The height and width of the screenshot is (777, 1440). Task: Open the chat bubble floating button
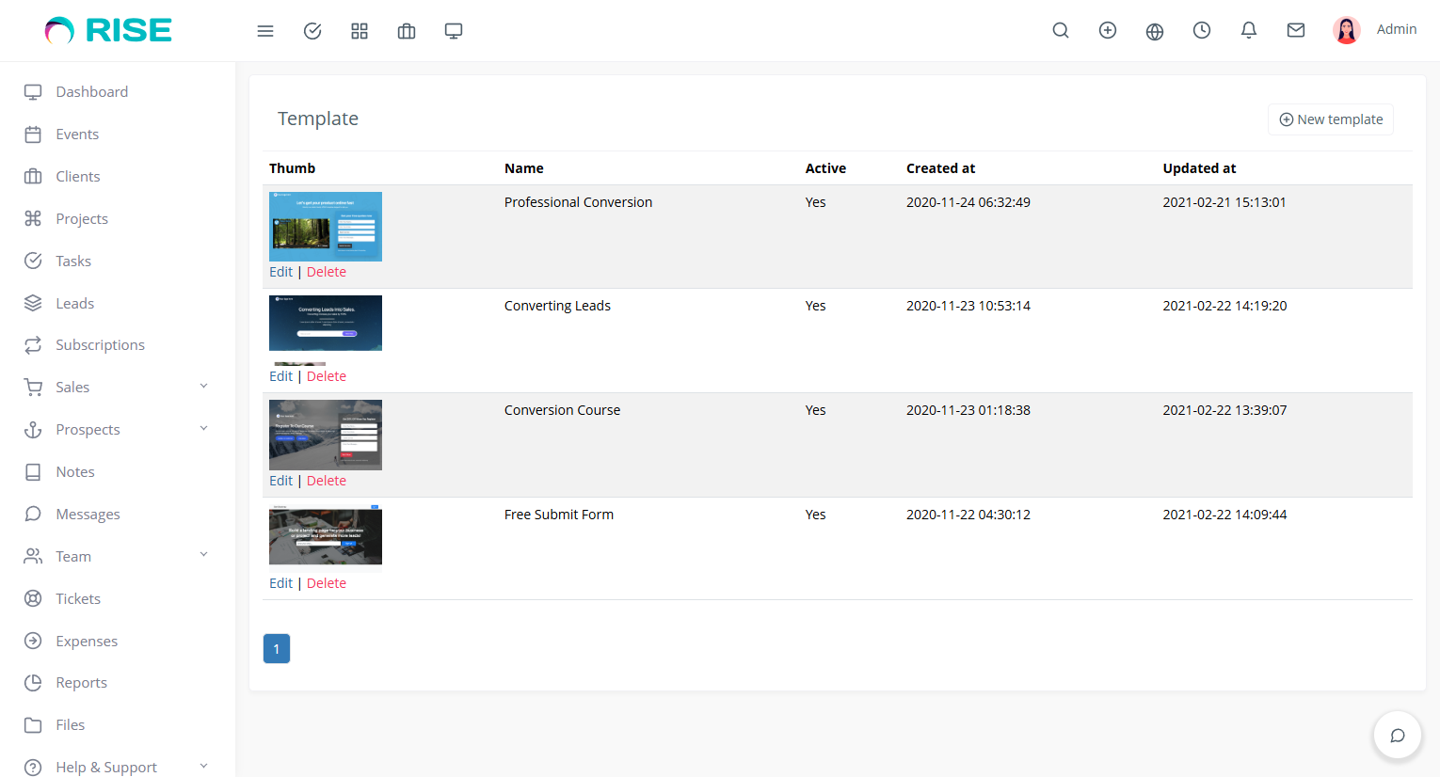click(x=1398, y=735)
